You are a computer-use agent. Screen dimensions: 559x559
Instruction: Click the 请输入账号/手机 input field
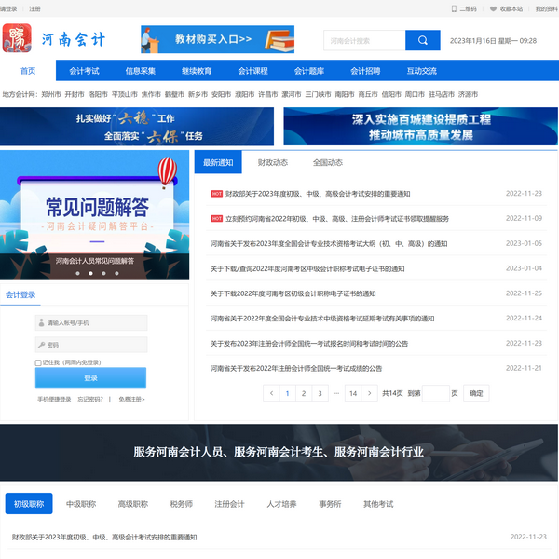tap(91, 323)
